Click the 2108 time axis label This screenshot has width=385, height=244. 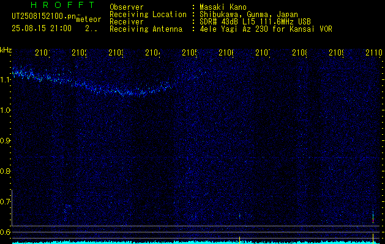(299, 52)
